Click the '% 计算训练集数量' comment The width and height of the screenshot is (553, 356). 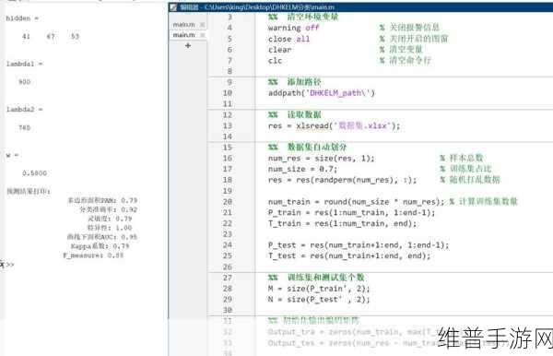[484, 201]
